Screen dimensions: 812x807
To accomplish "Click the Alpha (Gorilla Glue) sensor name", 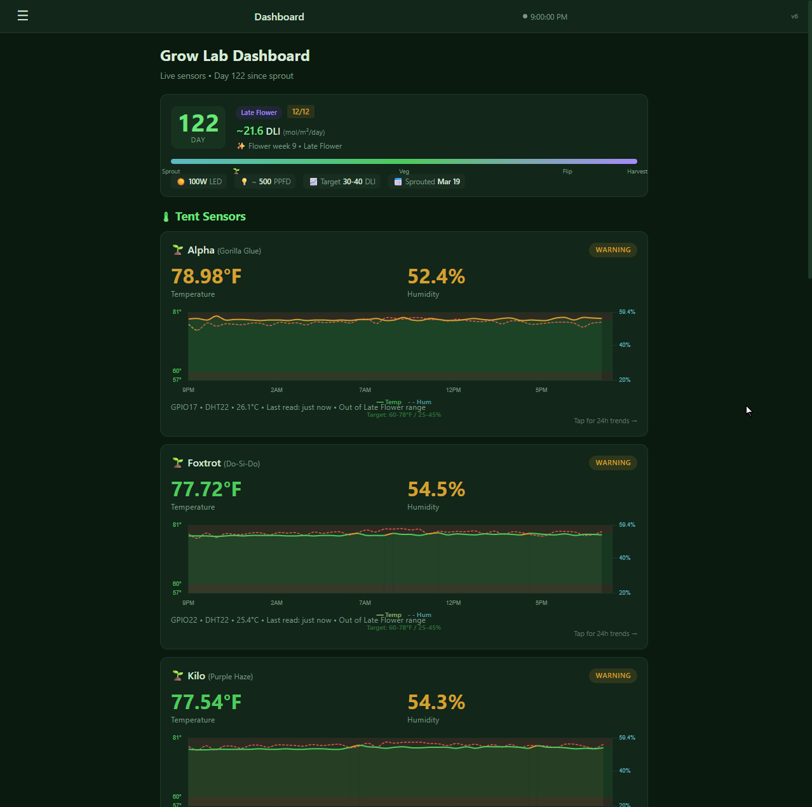I will (224, 250).
